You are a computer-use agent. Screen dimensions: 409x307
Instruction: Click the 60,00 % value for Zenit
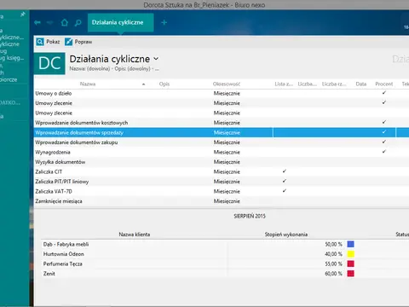point(333,274)
